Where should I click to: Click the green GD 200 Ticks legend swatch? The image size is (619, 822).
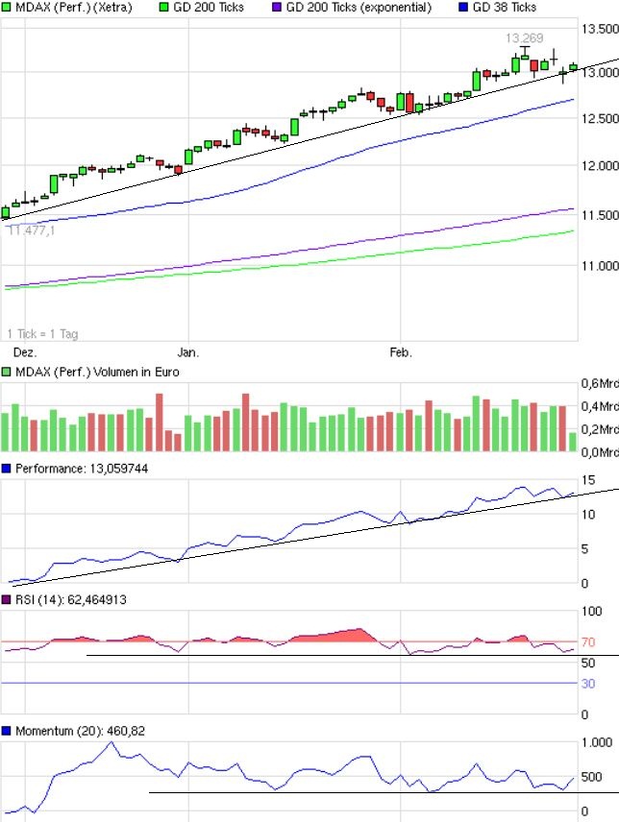[x=163, y=8]
